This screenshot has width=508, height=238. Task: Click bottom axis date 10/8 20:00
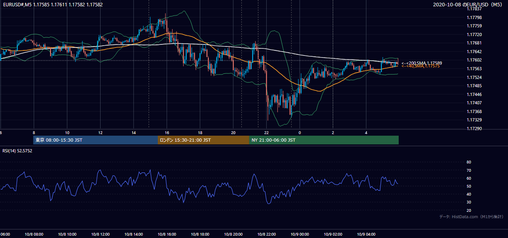[233, 234]
